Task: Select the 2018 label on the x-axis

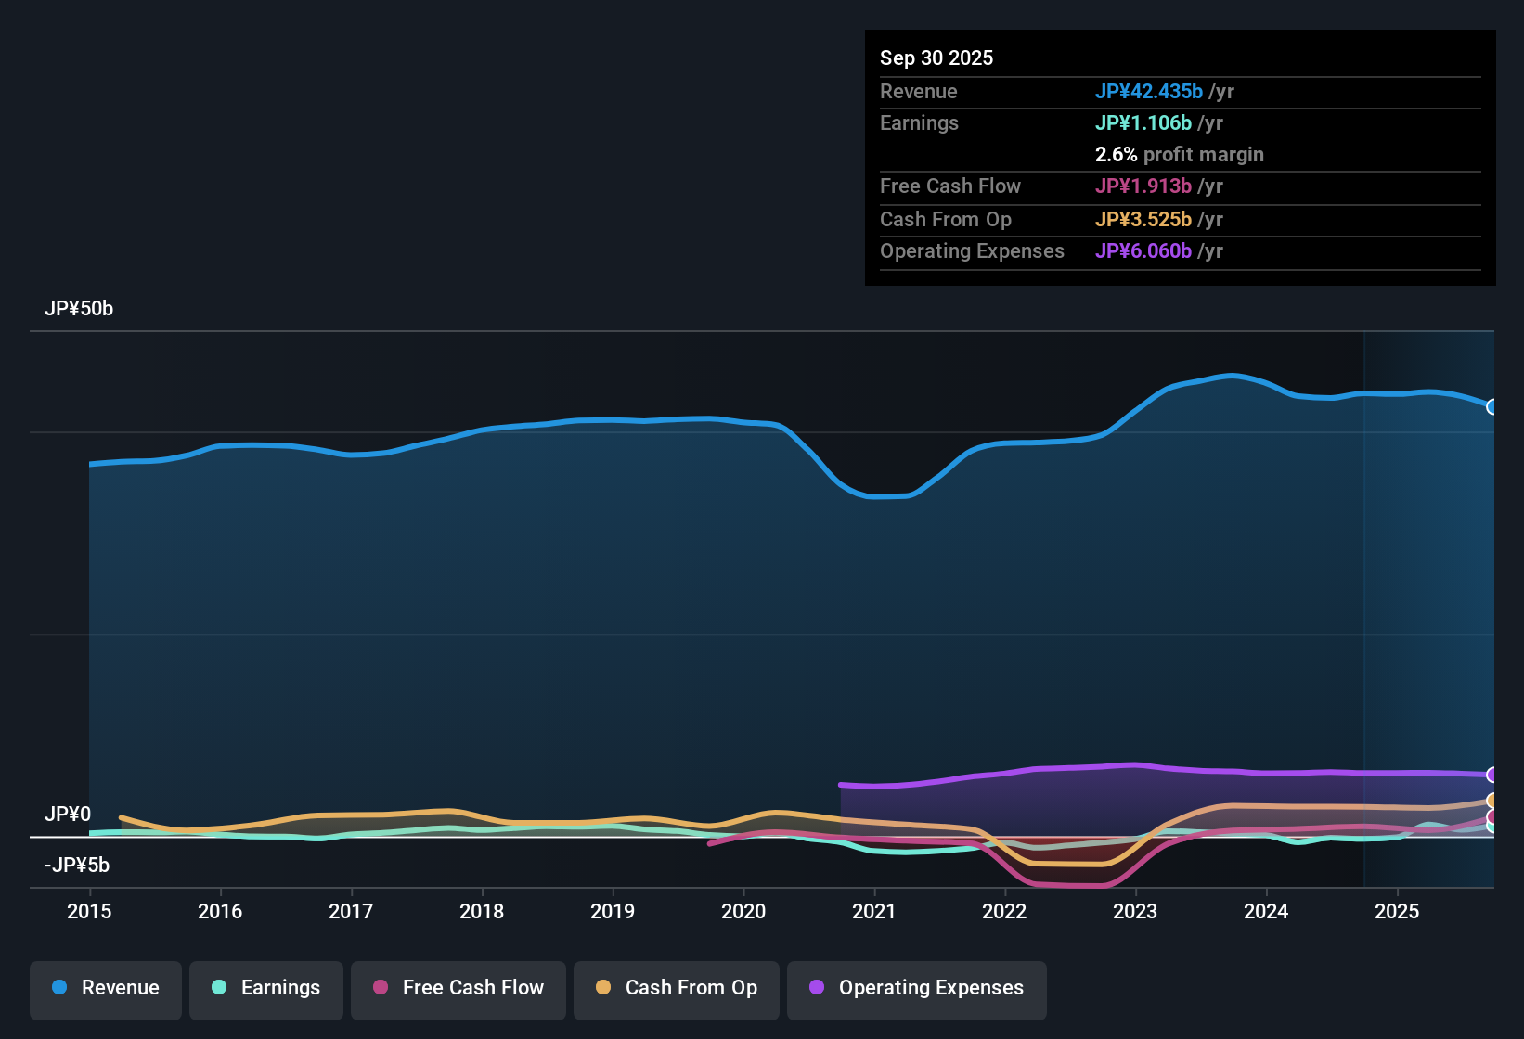Action: tap(482, 912)
